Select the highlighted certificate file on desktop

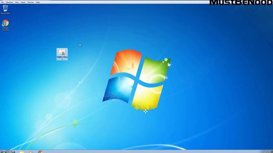[x=62, y=54]
